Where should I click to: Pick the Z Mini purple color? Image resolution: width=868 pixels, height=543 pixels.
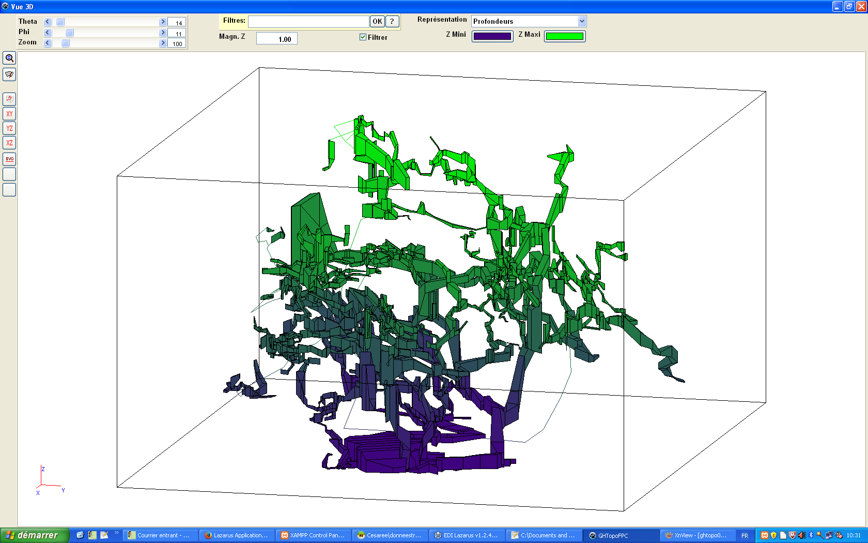pos(492,36)
